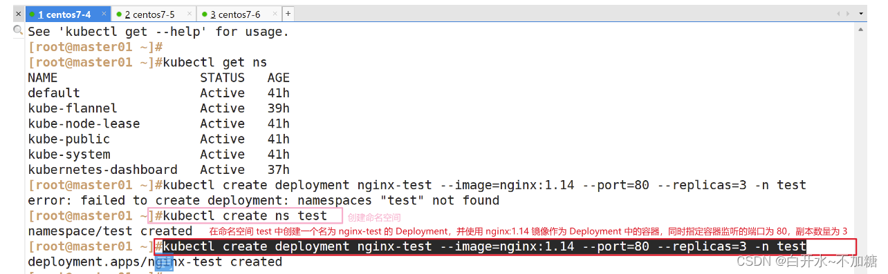Click the Active status of kube-system

click(x=223, y=154)
